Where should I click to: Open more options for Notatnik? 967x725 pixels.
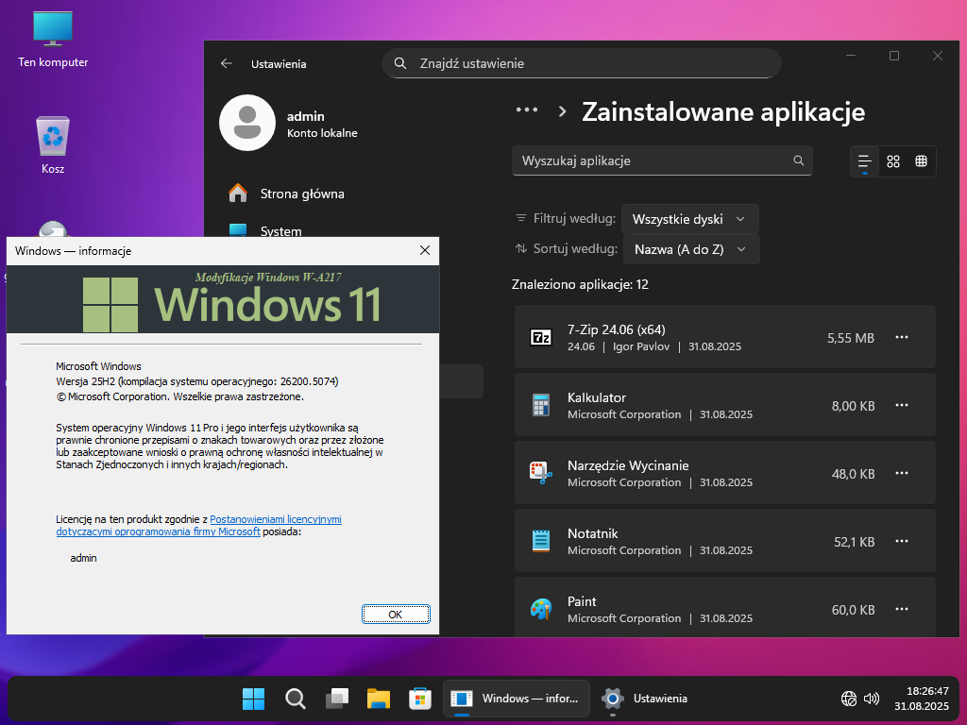[x=902, y=541]
